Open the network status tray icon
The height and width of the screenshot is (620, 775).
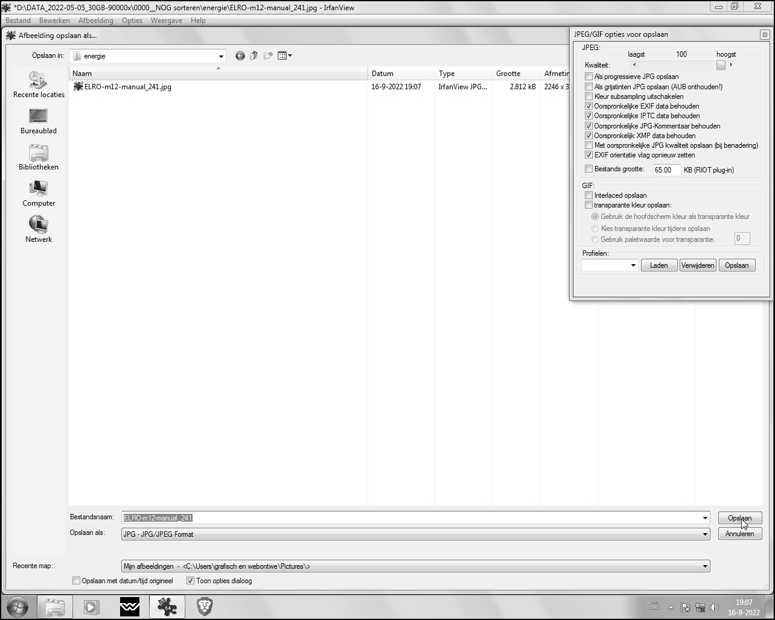coord(700,607)
